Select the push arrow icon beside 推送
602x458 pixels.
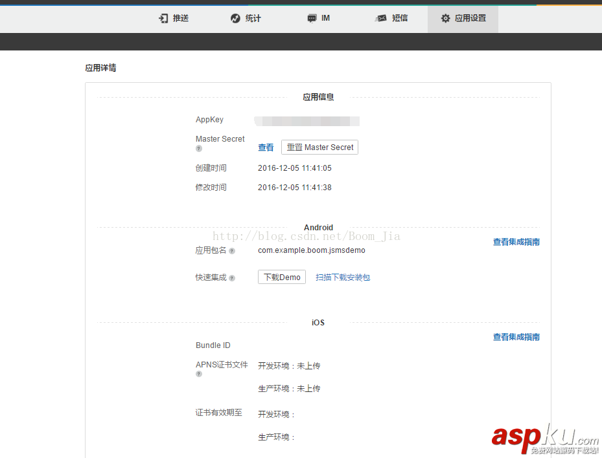(x=162, y=18)
